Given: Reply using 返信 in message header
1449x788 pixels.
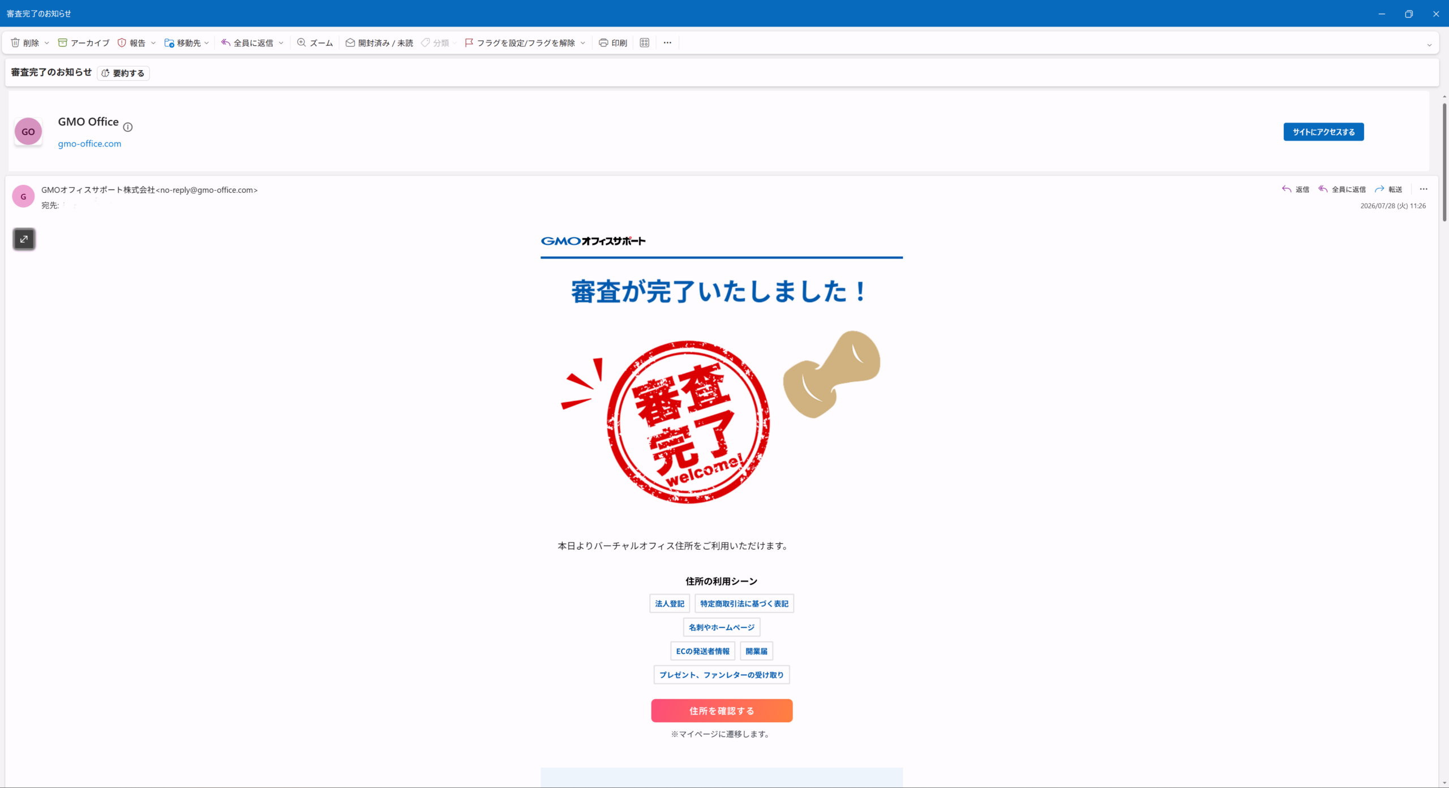Looking at the screenshot, I should click(1295, 190).
